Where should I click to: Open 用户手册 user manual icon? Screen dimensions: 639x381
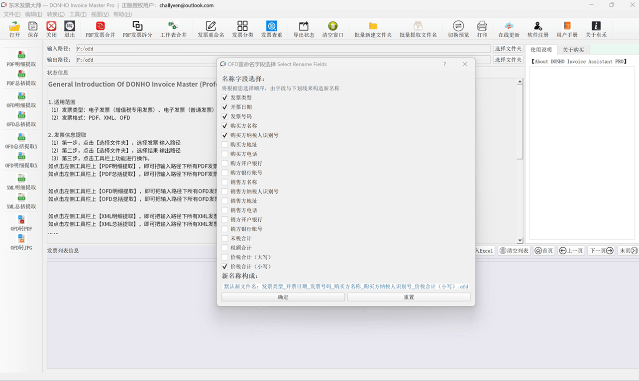567,29
